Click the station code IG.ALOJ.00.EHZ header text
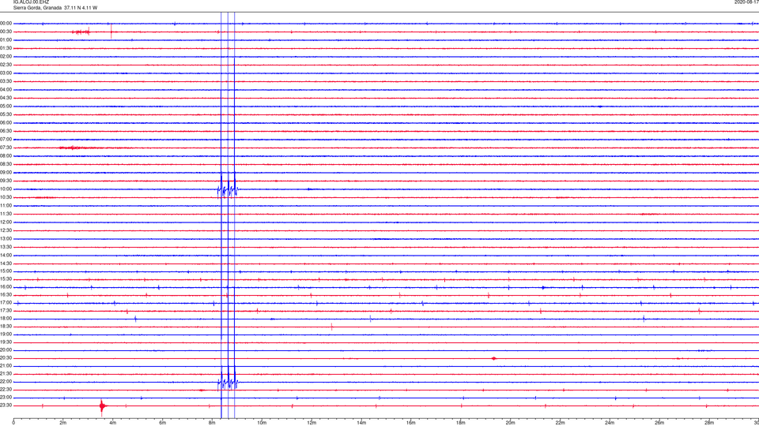 click(31, 2)
